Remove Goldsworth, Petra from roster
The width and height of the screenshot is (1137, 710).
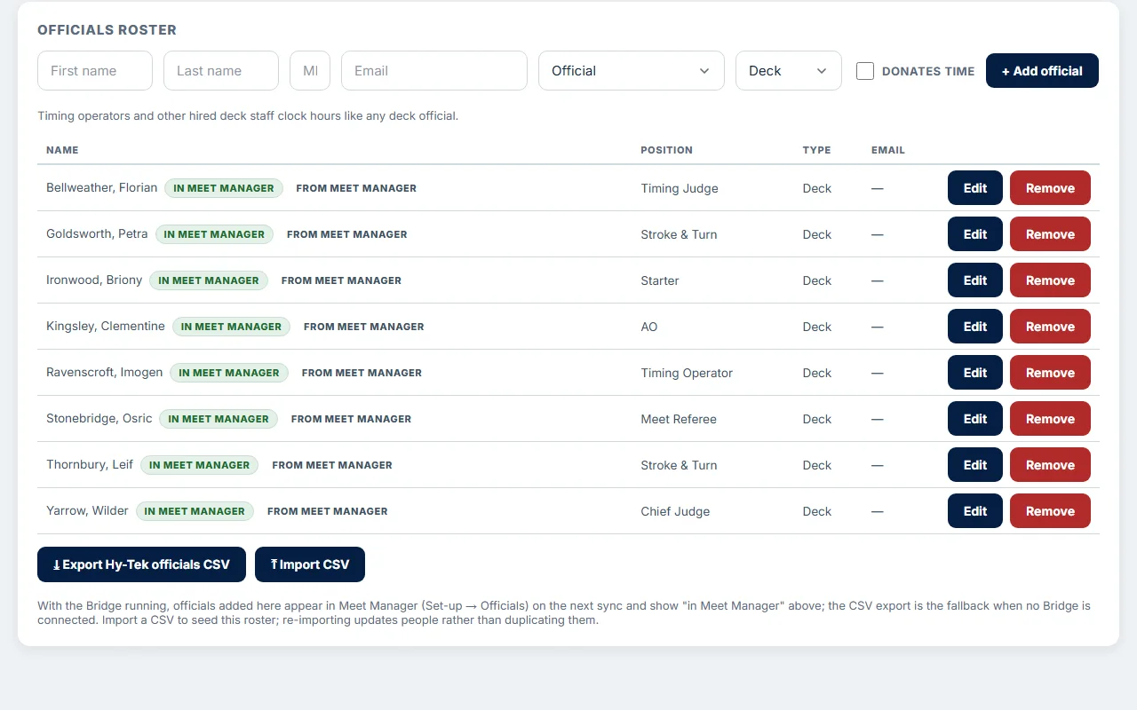1050,234
